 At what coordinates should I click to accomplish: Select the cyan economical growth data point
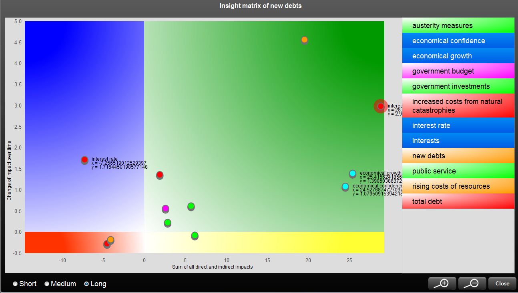click(x=352, y=173)
